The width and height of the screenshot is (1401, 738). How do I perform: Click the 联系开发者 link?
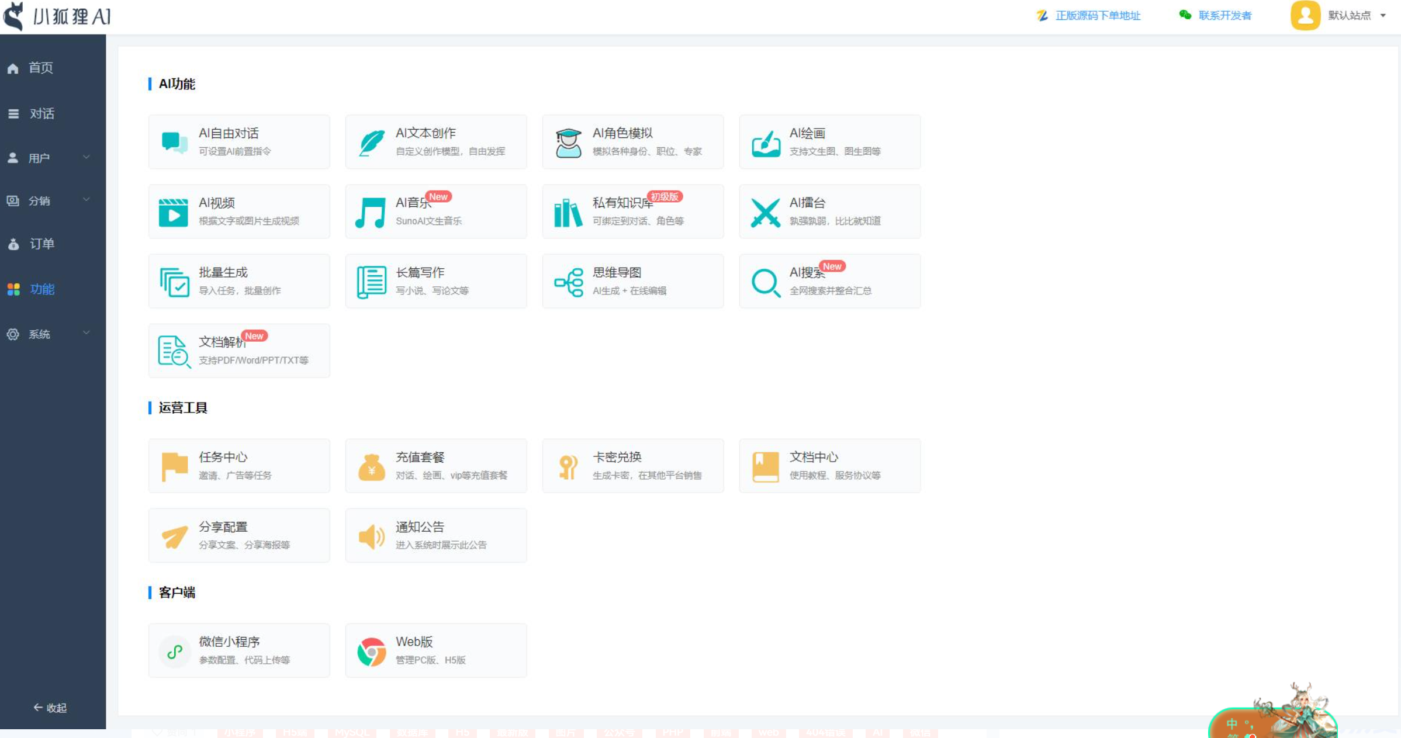coord(1224,16)
